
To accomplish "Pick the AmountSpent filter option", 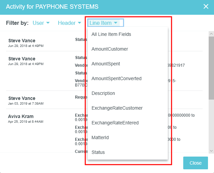I will pyautogui.click(x=106, y=64).
